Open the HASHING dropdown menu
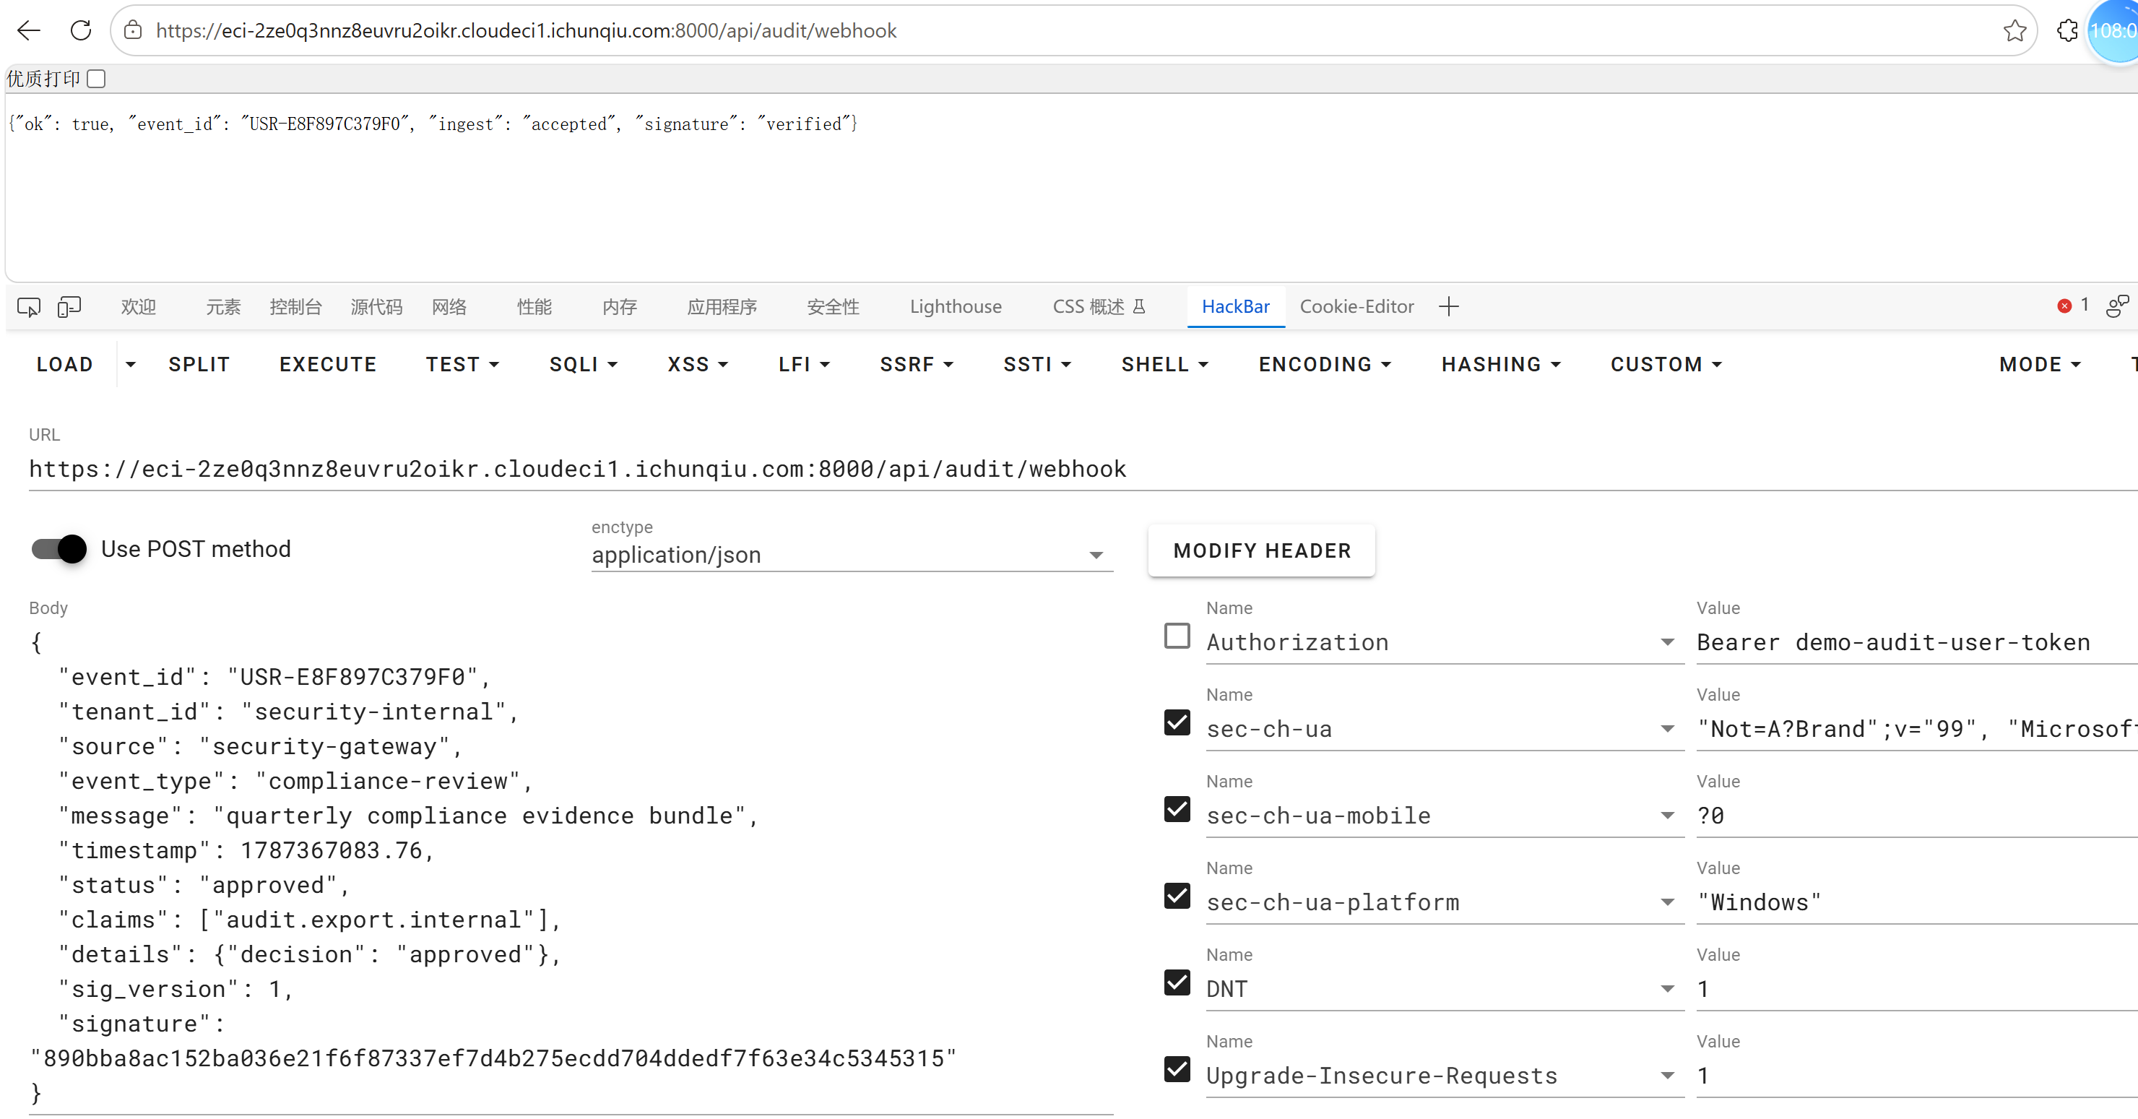 tap(1501, 364)
